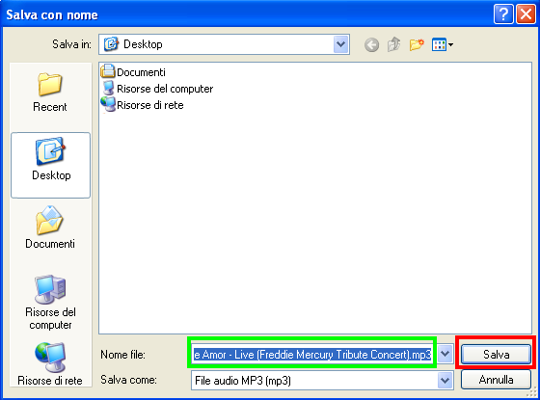This screenshot has width=540, height=400.
Task: Open the Views menu icon
Action: [443, 44]
